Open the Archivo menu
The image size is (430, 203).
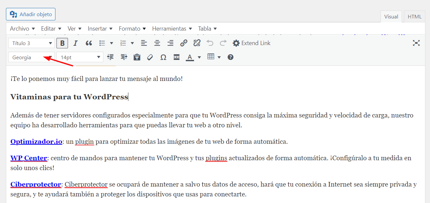pos(22,29)
